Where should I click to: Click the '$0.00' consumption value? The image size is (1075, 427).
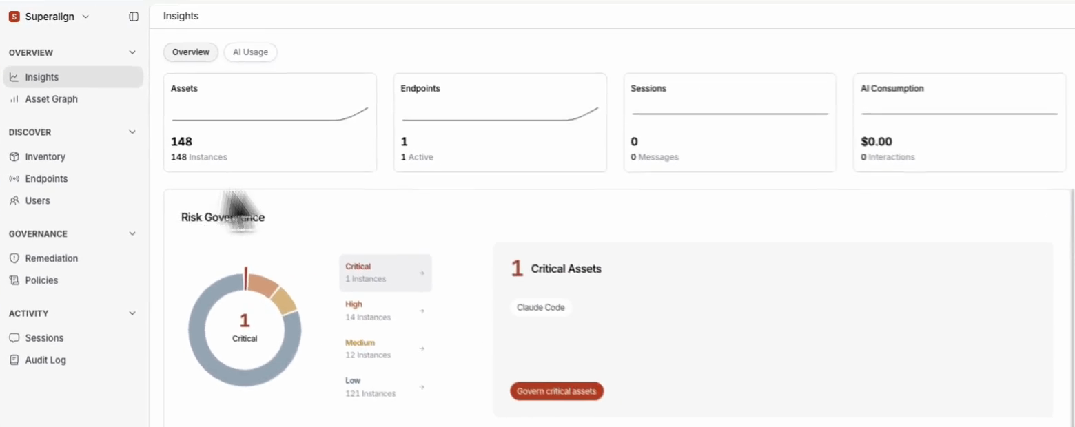pyautogui.click(x=877, y=141)
